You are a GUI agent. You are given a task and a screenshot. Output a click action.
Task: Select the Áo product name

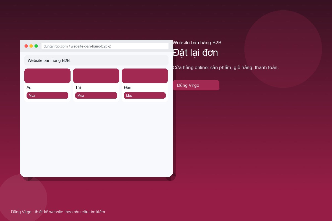(x=29, y=88)
